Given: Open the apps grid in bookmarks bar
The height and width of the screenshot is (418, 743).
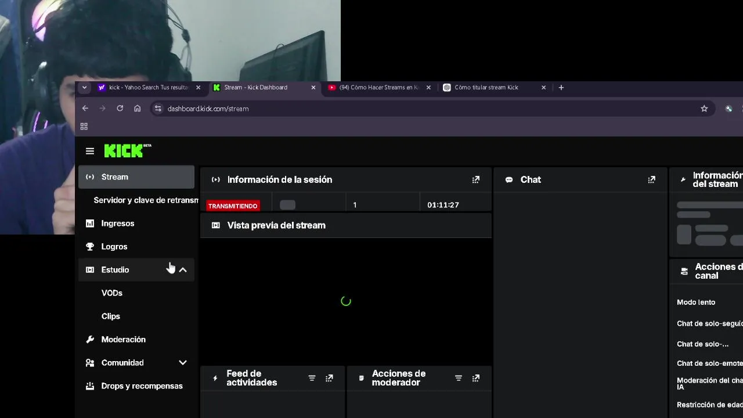Looking at the screenshot, I should (84, 127).
